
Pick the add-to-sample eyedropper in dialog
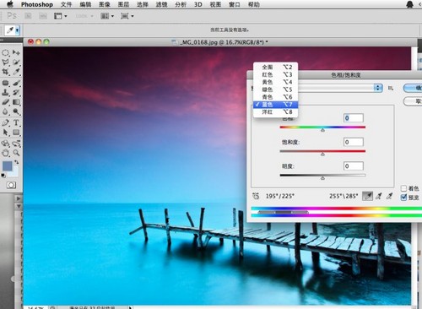click(379, 196)
